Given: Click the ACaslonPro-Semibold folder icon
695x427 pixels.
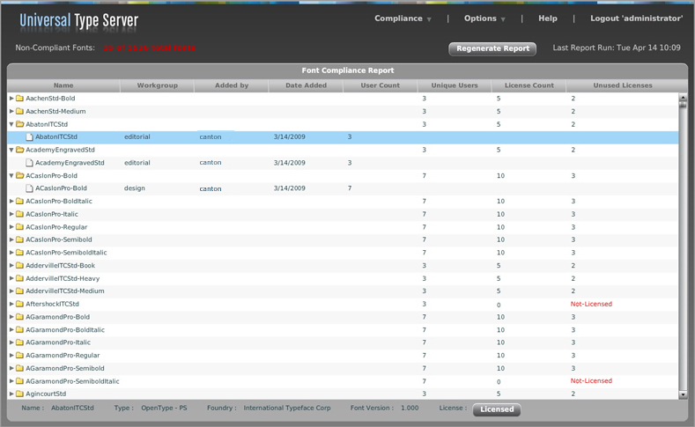Looking at the screenshot, I should coord(19,239).
